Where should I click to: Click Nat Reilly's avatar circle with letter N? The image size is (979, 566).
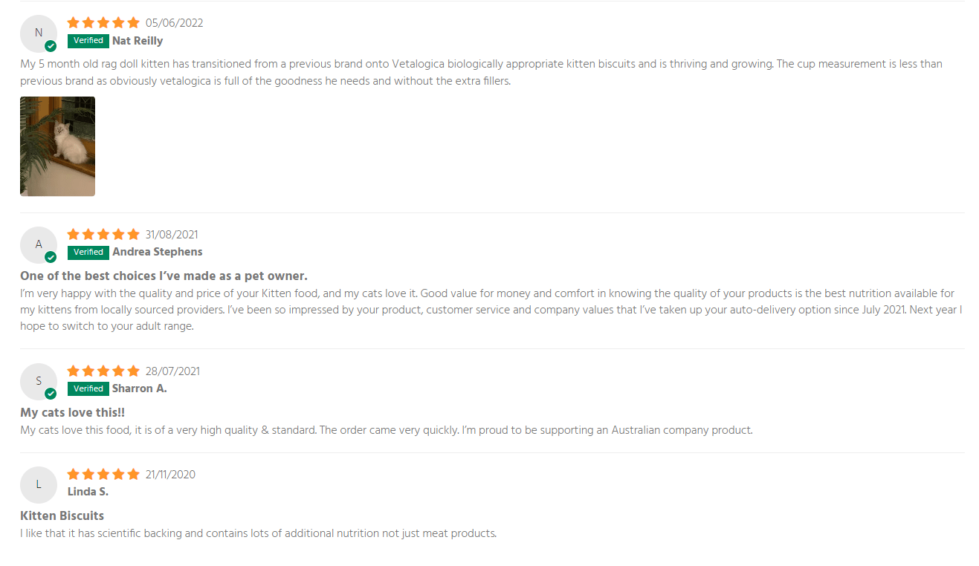[x=39, y=33]
